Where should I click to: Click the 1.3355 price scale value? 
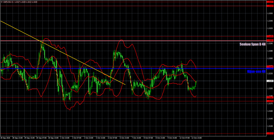[x=270, y=13]
